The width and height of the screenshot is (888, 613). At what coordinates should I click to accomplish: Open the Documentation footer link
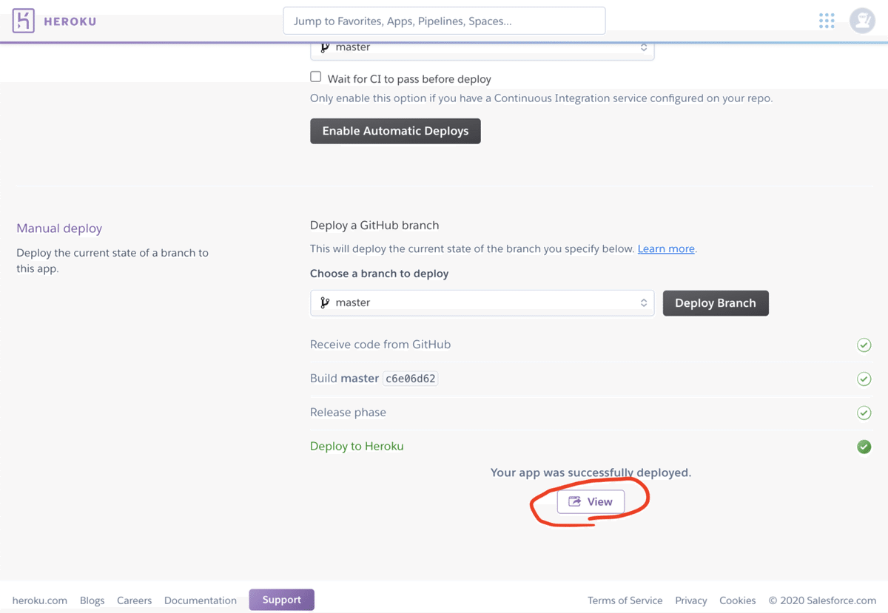point(201,600)
